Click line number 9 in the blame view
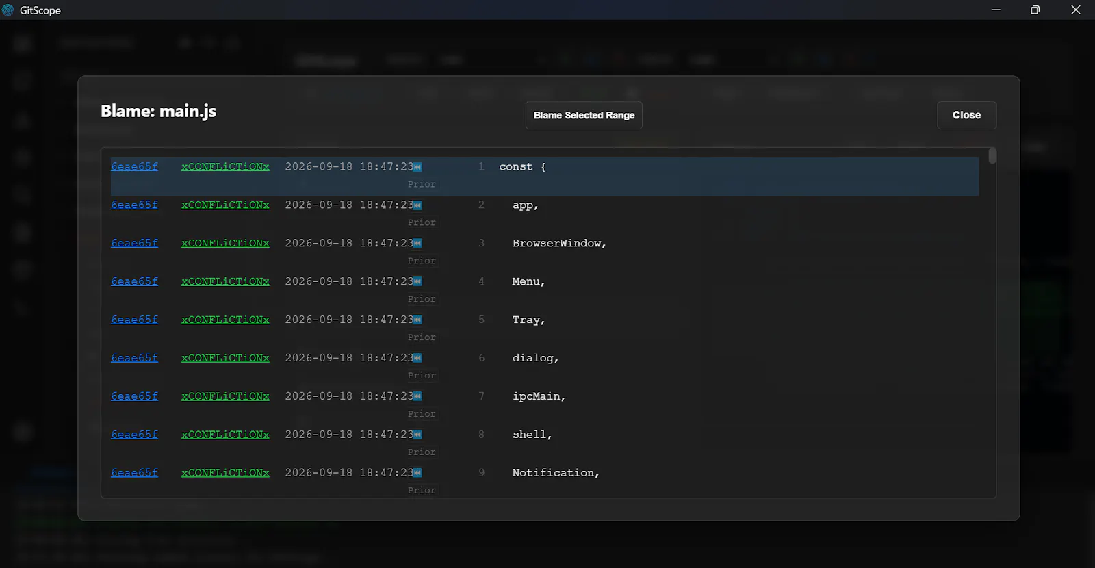1095x568 pixels. [x=481, y=473]
